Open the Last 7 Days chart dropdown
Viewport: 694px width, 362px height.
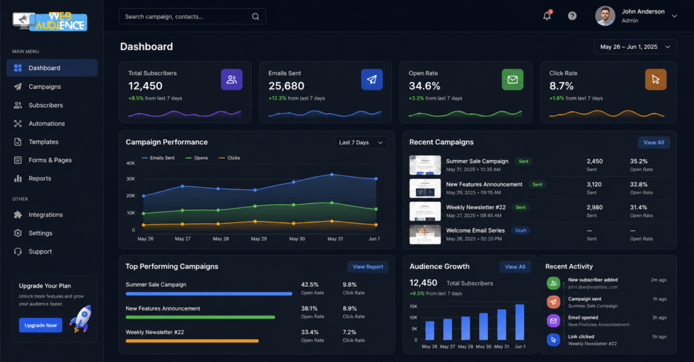[x=361, y=142]
